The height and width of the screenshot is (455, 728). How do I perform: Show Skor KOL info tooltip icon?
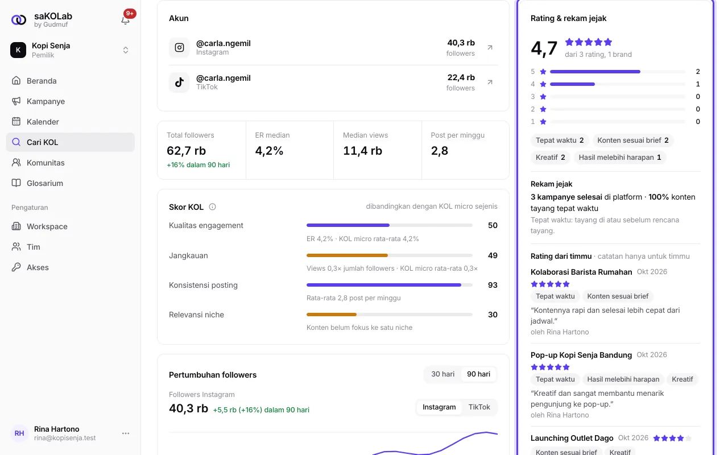(212, 207)
